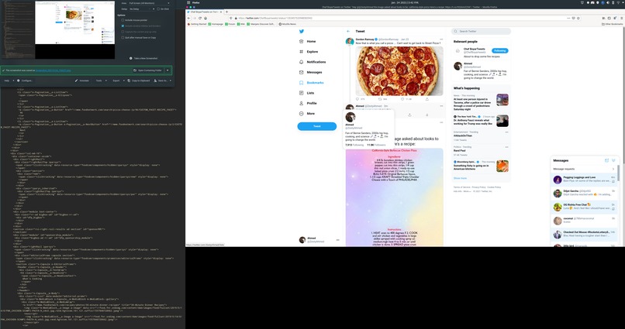The width and height of the screenshot is (625, 329).
Task: Open a new Firefox tab
Action: tap(226, 12)
